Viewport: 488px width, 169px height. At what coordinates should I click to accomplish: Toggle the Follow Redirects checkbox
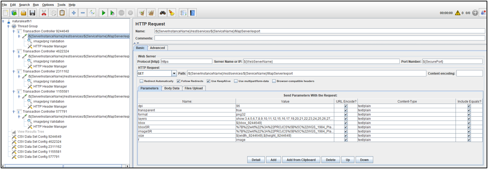178,81
